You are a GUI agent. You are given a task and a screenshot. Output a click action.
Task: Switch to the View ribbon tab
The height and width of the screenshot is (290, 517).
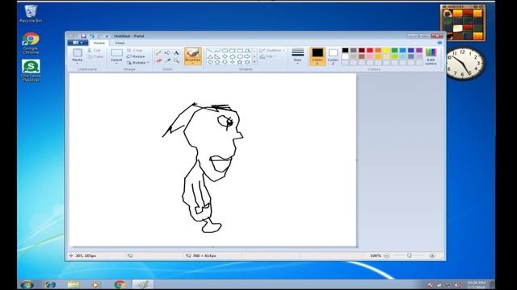120,43
